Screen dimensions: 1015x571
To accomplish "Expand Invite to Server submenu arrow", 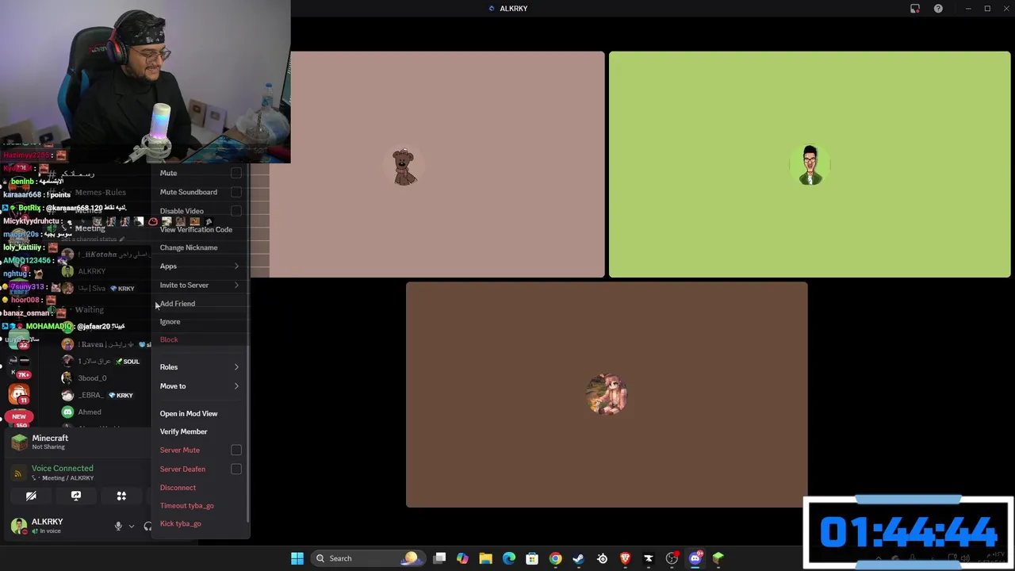I will 236,285.
